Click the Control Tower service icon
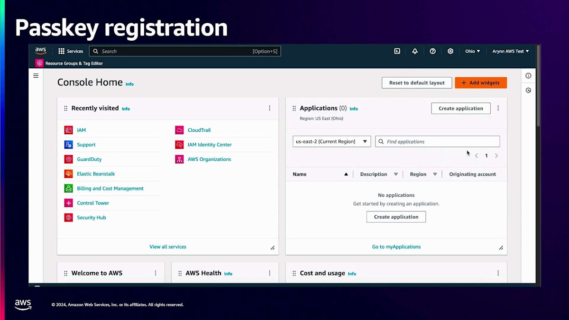 69,203
